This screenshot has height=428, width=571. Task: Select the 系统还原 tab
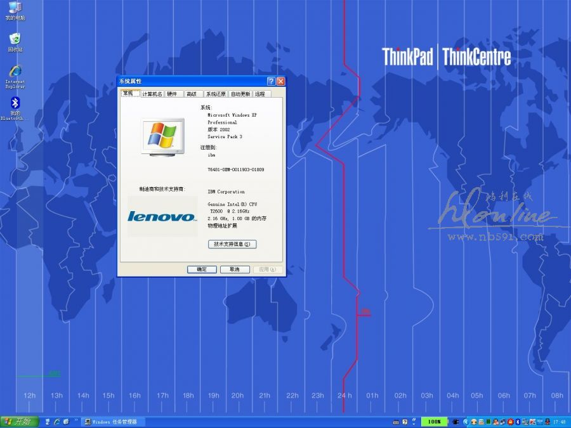[215, 94]
